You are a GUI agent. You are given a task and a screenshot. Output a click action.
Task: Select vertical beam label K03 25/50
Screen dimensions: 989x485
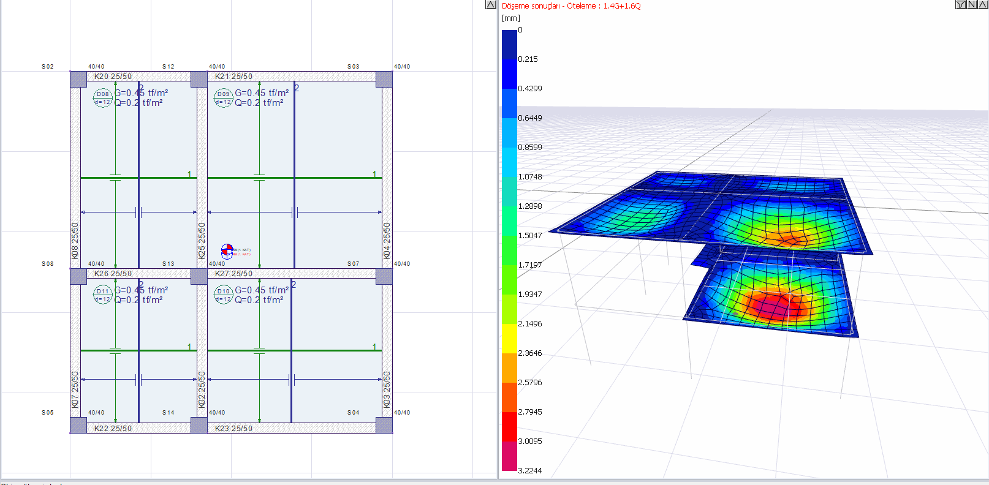coord(387,389)
